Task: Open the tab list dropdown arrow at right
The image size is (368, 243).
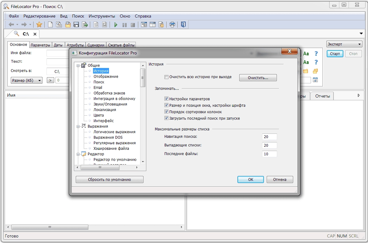Action: click(x=361, y=34)
